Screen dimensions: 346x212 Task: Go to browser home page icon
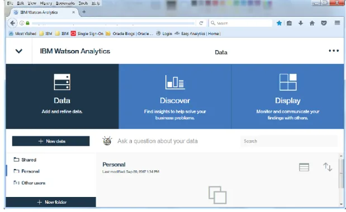(312, 23)
